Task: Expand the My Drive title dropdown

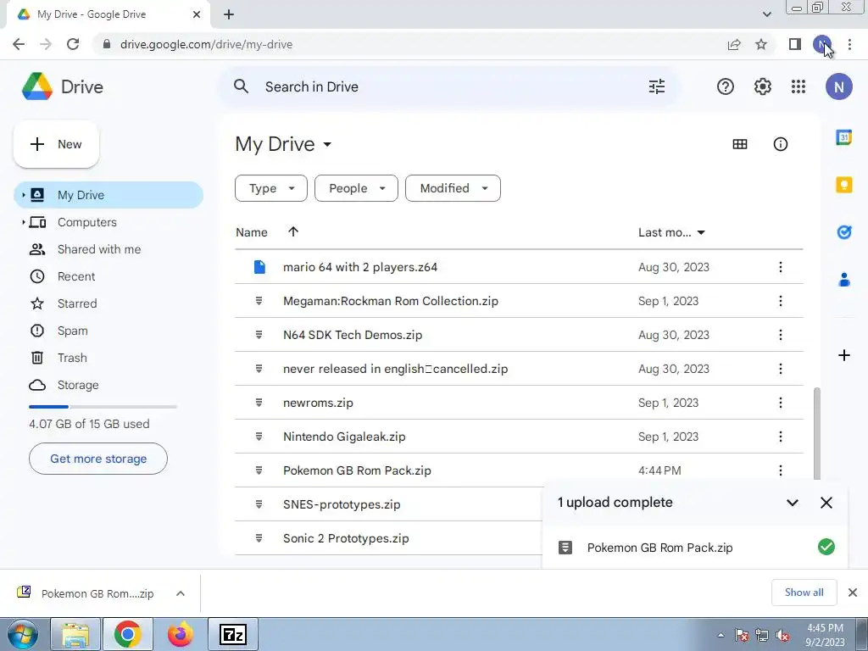Action: [x=327, y=144]
